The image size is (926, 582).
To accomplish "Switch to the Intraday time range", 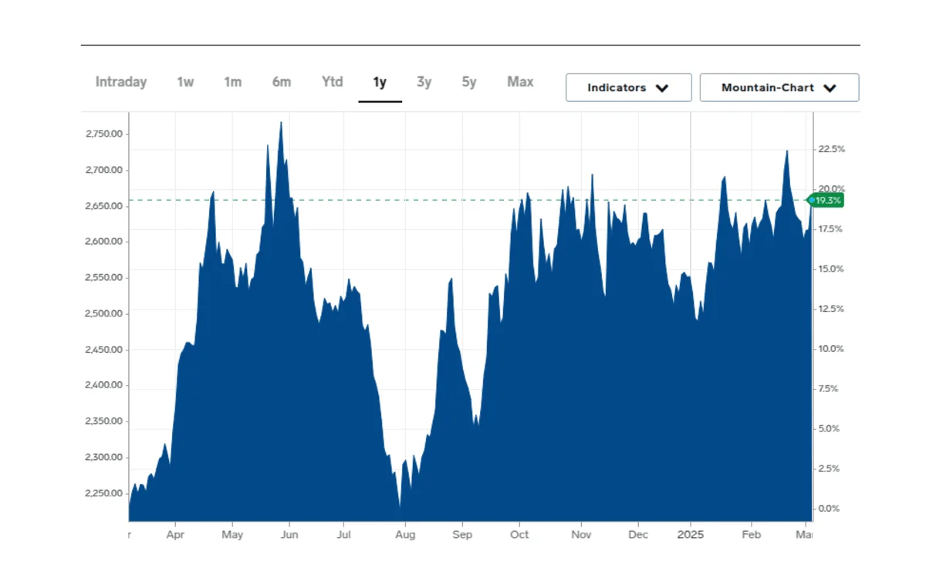I will 121,82.
